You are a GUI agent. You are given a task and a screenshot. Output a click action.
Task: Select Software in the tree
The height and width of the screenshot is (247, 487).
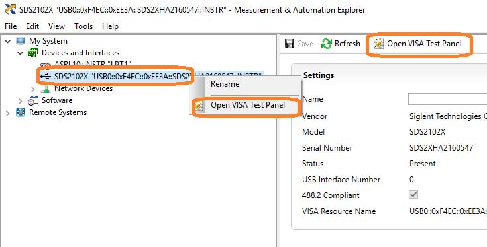(x=57, y=100)
